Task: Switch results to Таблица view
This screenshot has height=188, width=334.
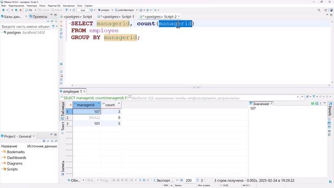Action: point(63,111)
